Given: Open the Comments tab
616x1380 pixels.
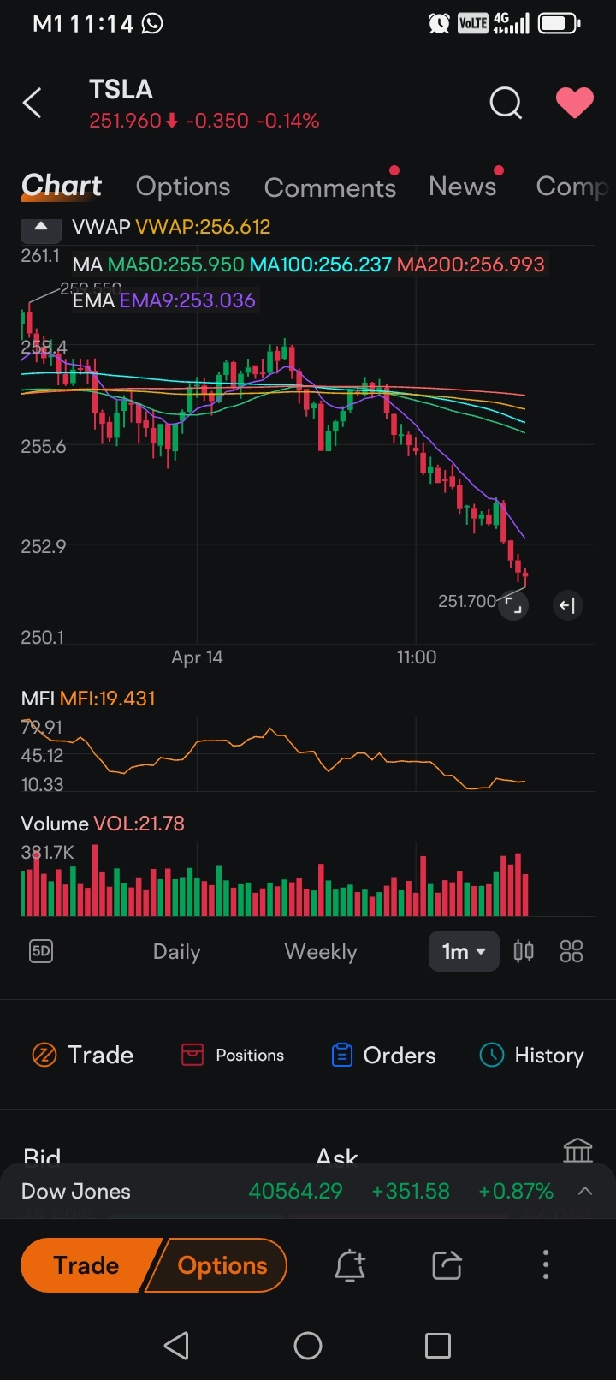Looking at the screenshot, I should 330,187.
